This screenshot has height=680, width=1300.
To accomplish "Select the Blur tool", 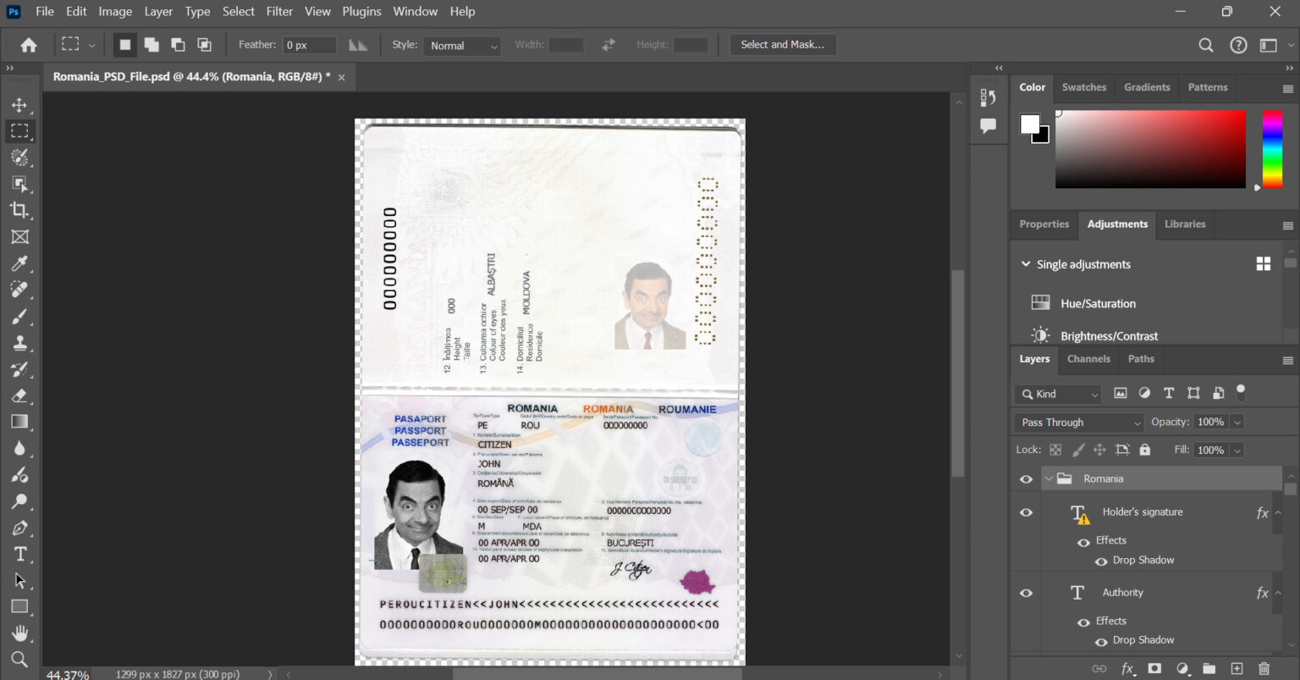I will coord(19,448).
